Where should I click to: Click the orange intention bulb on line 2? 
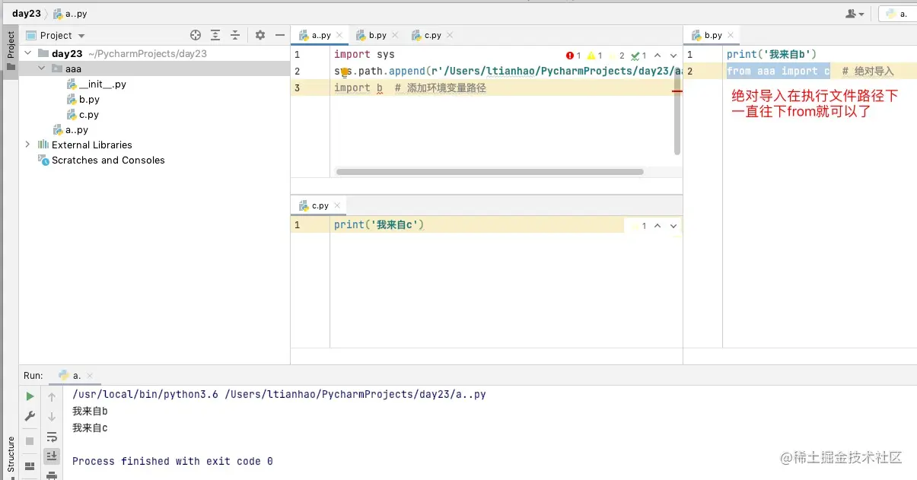coord(345,72)
